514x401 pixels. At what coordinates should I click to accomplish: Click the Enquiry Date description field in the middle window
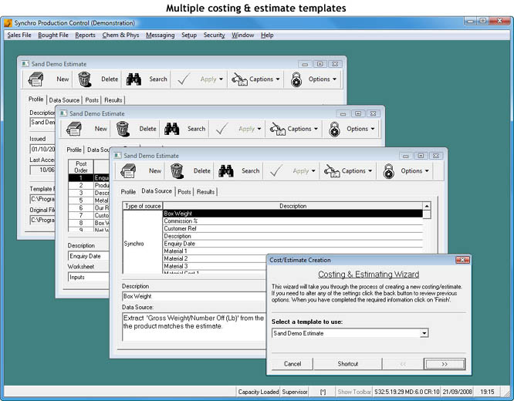pos(89,256)
